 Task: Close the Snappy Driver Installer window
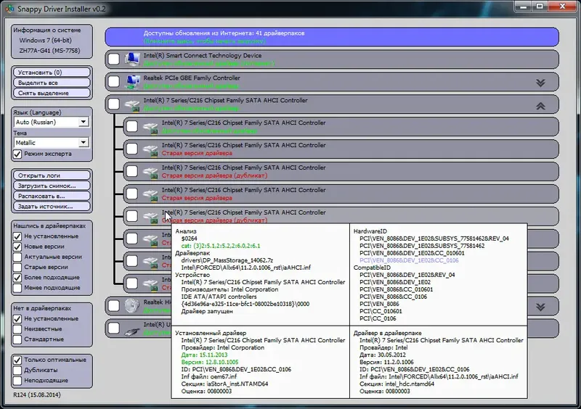click(x=562, y=7)
